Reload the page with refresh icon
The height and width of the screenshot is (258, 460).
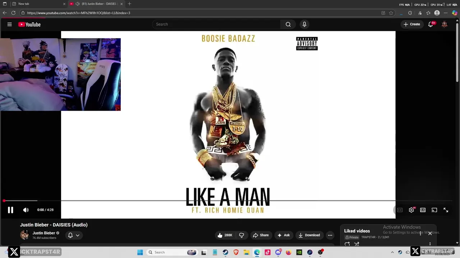pos(13,13)
